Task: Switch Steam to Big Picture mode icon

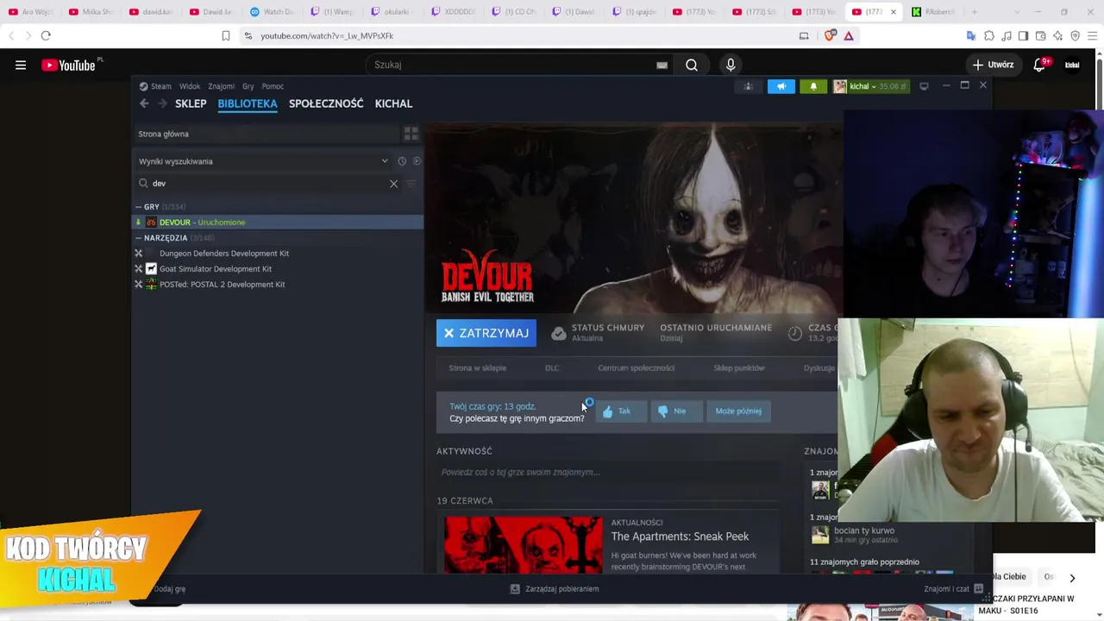Action: (x=924, y=86)
